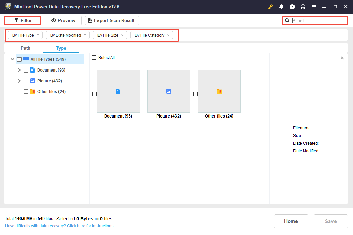Click the disc icon in title bar
Screen dimensions: 353x235
(x=292, y=7)
